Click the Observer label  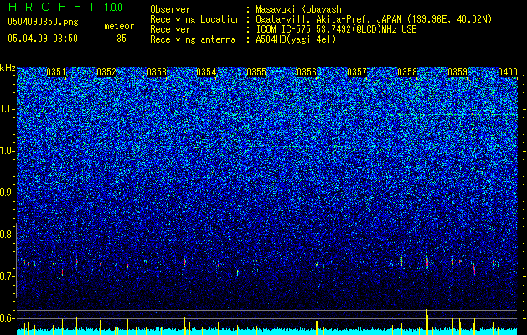coord(170,9)
